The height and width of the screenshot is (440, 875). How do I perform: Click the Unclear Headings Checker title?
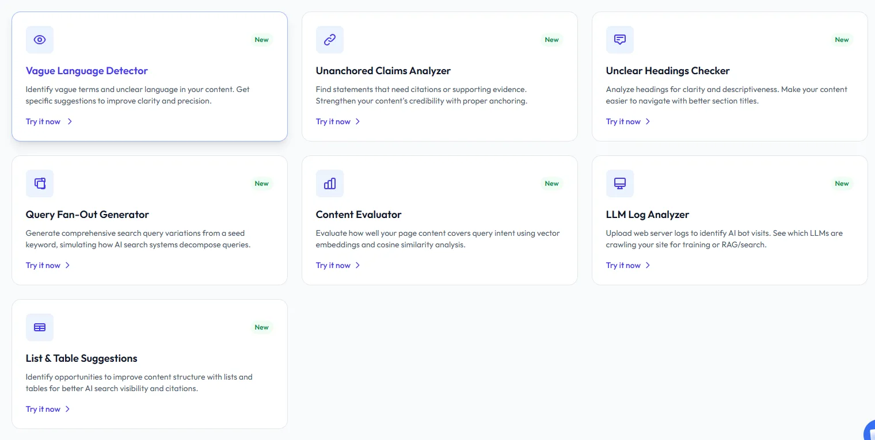click(x=668, y=71)
